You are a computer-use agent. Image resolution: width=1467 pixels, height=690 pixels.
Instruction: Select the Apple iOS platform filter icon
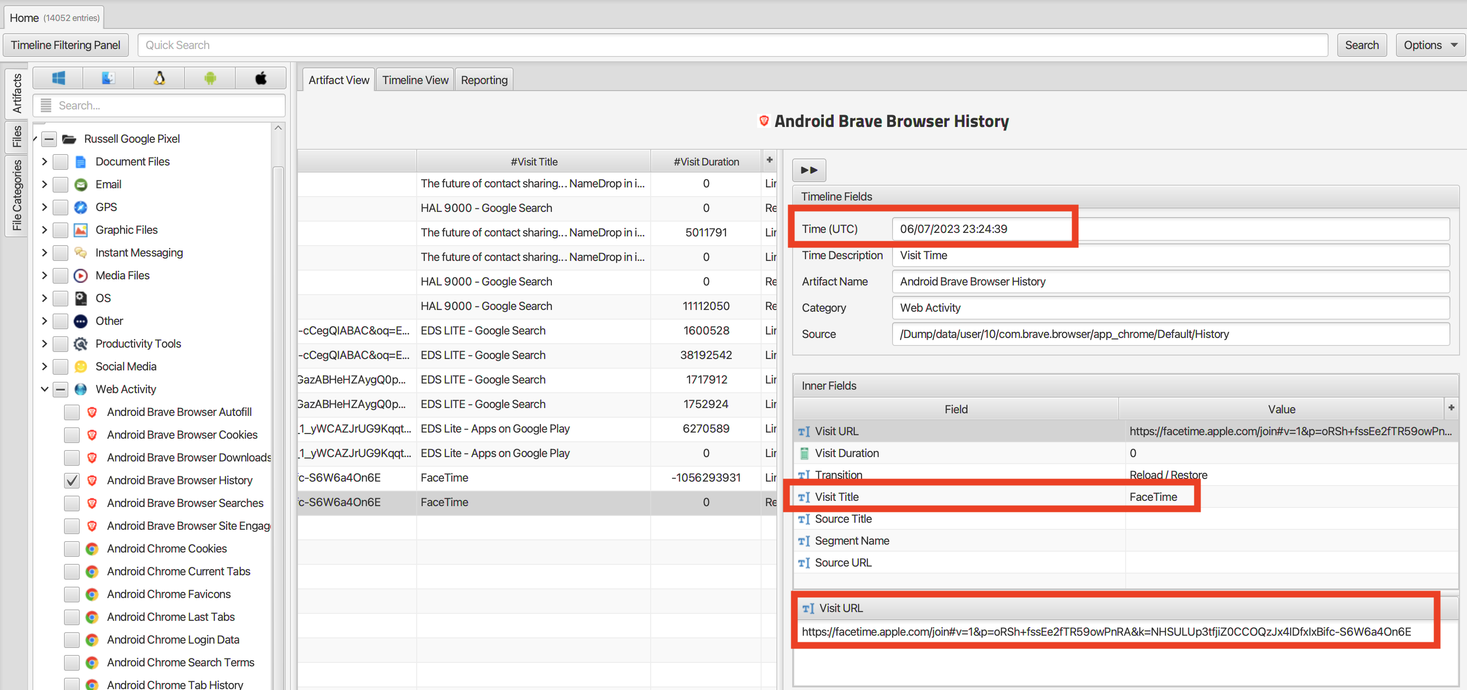point(261,78)
